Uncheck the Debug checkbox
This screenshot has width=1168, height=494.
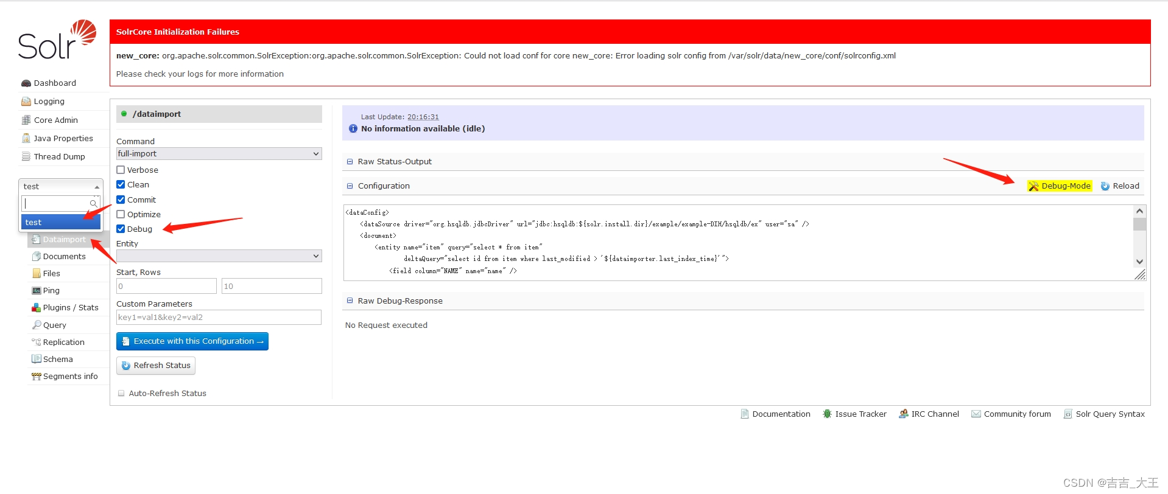coord(121,229)
